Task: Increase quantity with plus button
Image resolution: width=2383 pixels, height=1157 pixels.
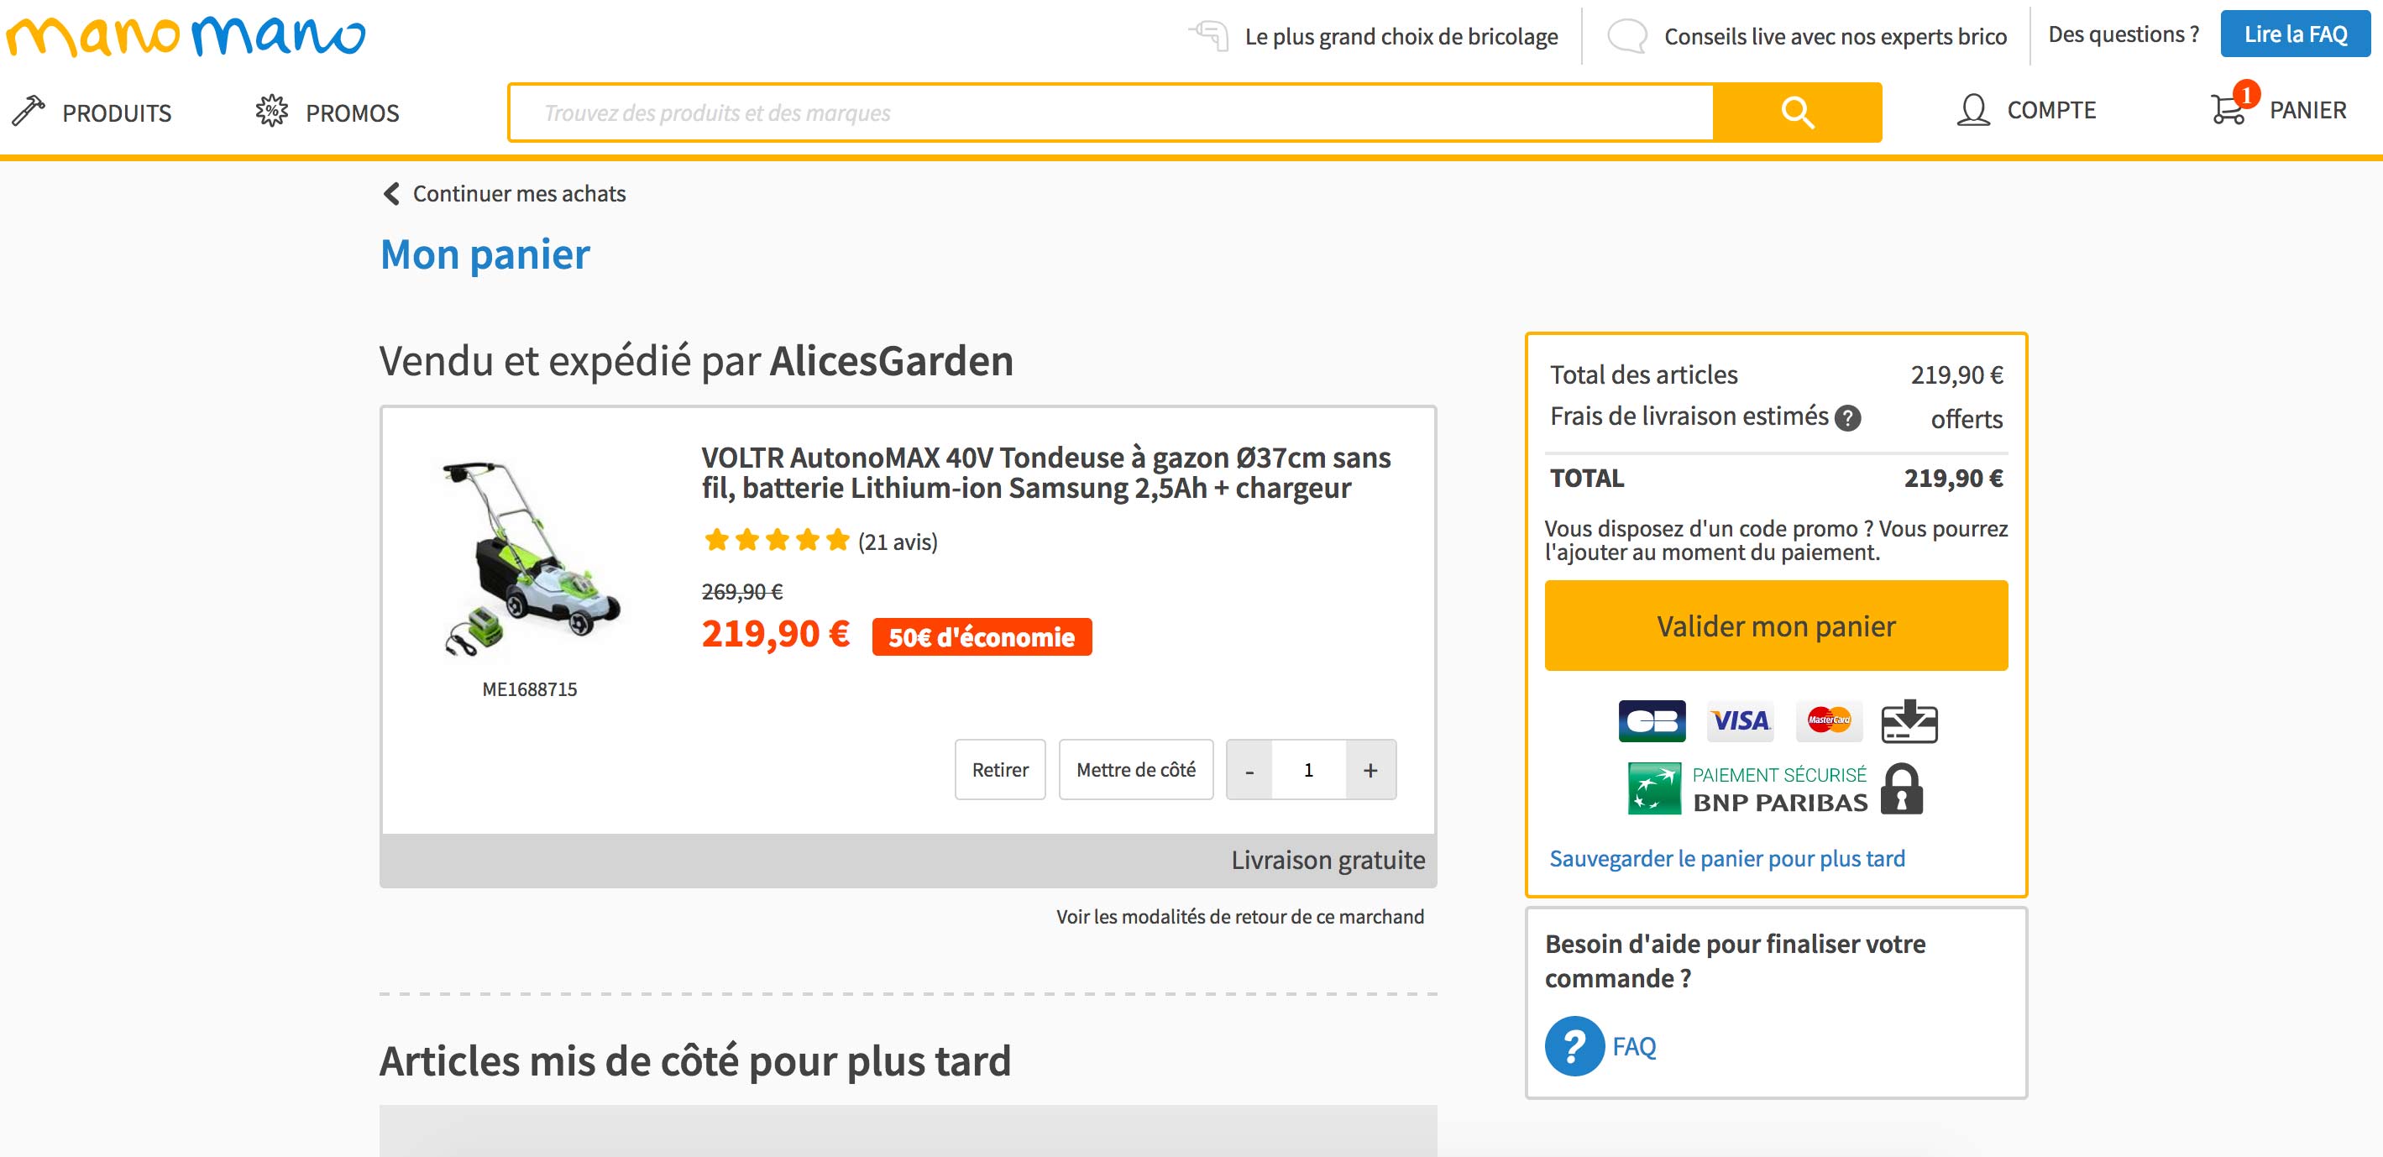Action: coord(1371,769)
